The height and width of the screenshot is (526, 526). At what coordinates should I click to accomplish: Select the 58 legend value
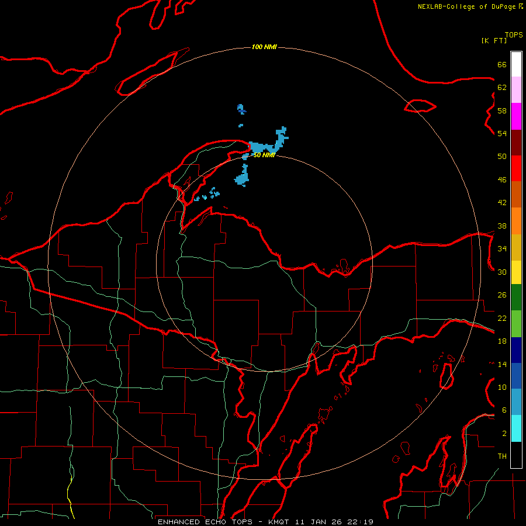502,110
